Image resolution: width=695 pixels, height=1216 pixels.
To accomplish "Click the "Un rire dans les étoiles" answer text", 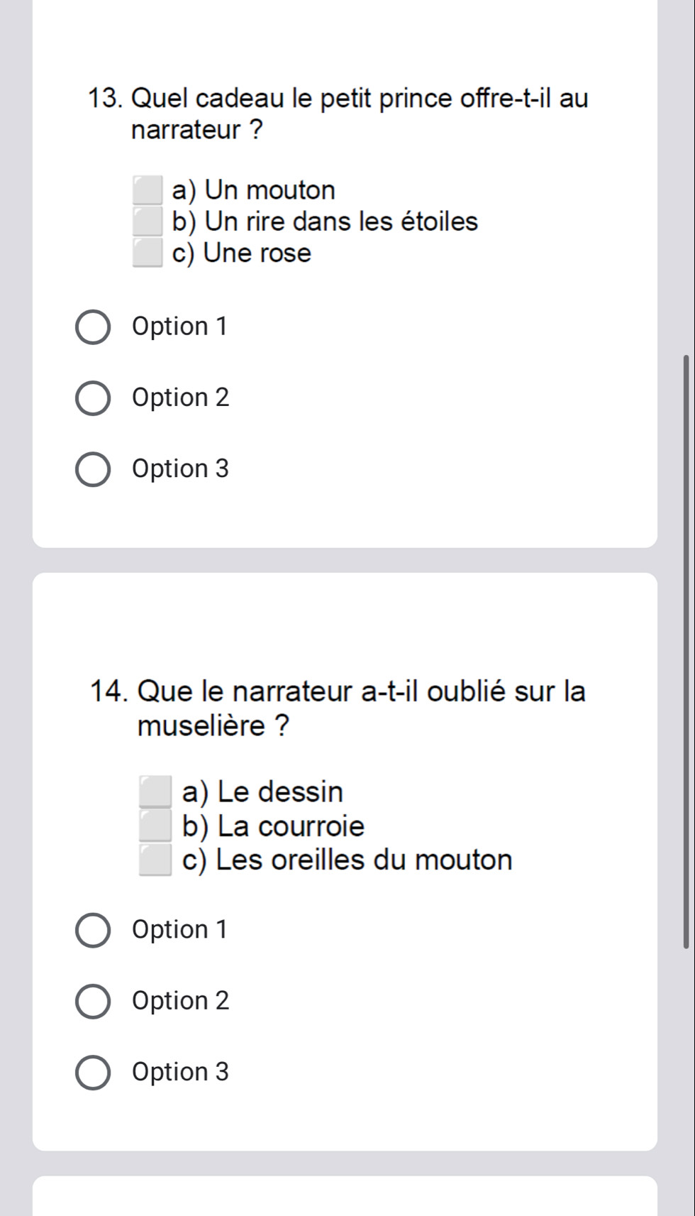I will coord(325,221).
